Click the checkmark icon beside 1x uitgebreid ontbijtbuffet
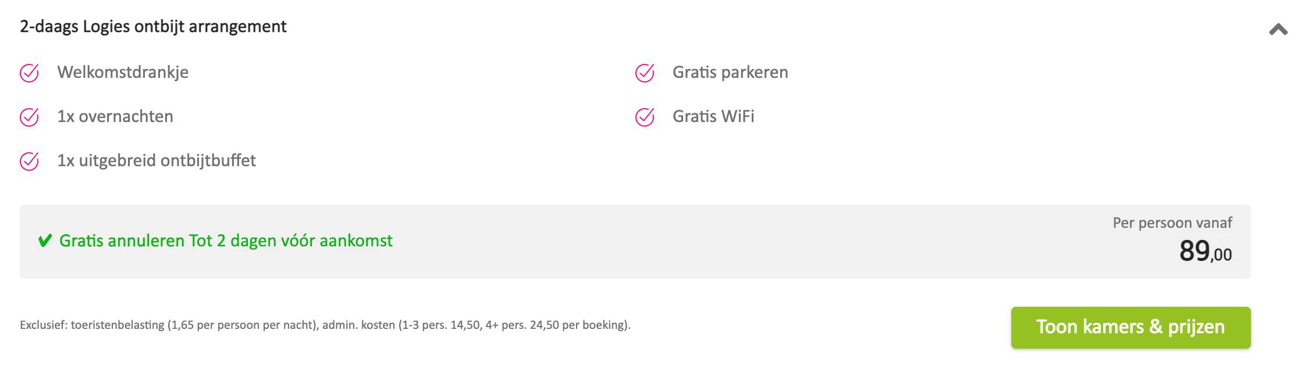Viewport: 1301px width, 380px height. (x=30, y=161)
